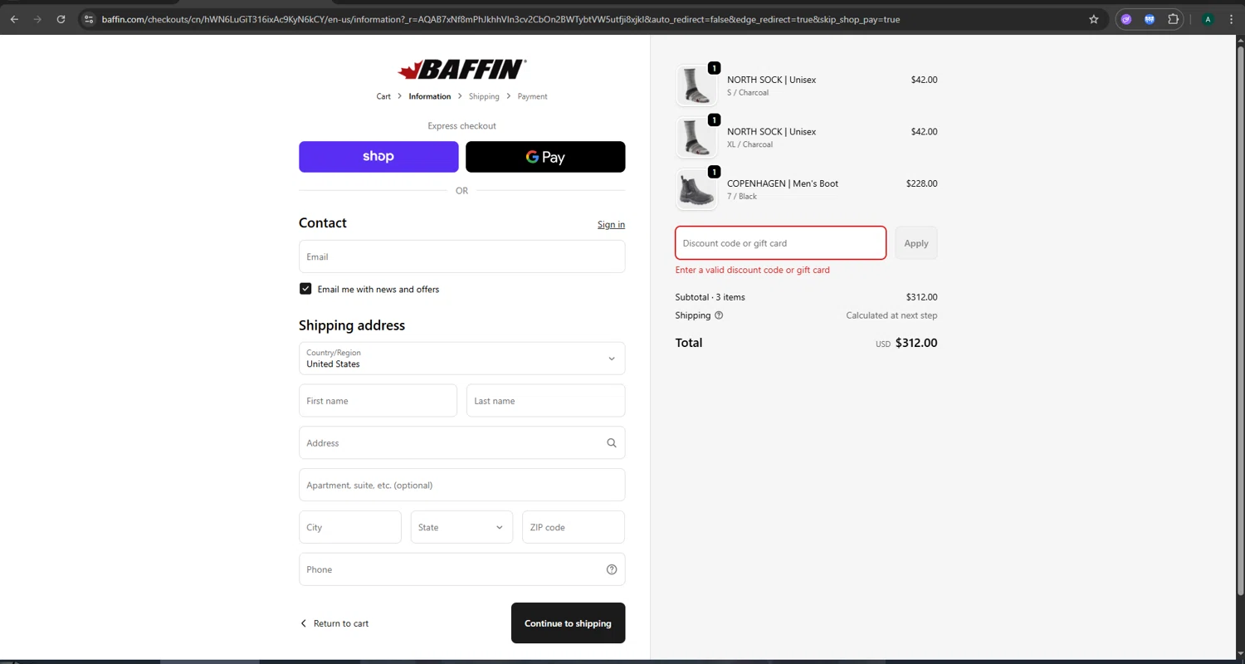The image size is (1245, 664).
Task: Click the blue extension icon in toolbar
Action: point(1150,19)
